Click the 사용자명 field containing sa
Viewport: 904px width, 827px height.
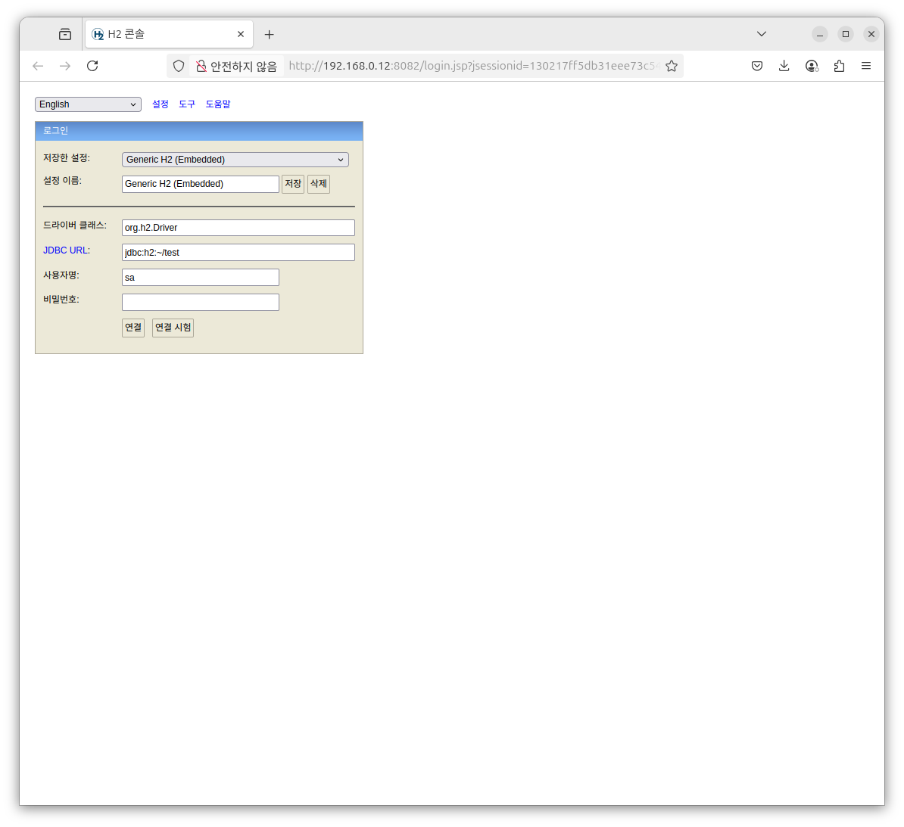(x=201, y=277)
